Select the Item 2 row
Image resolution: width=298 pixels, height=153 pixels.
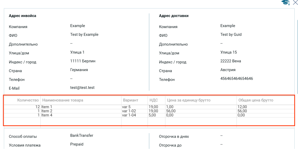47,111
